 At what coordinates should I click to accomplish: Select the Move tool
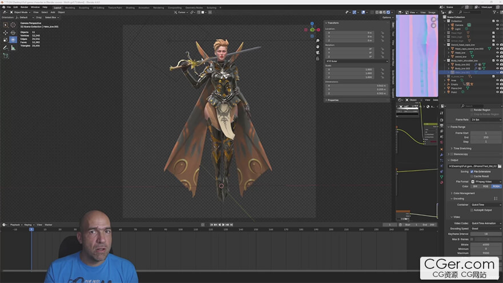click(6, 33)
